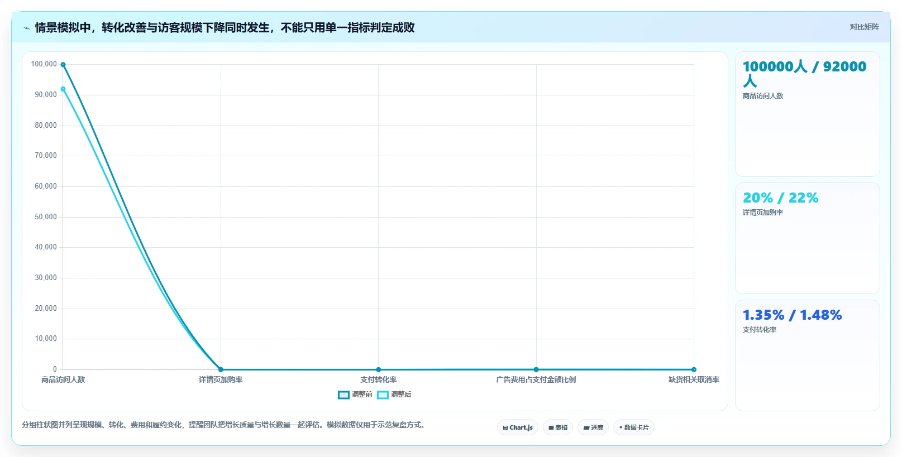This screenshot has width=902, height=457.
Task: Select the 92,000 data point on 调整后 line
Action: pyautogui.click(x=63, y=89)
